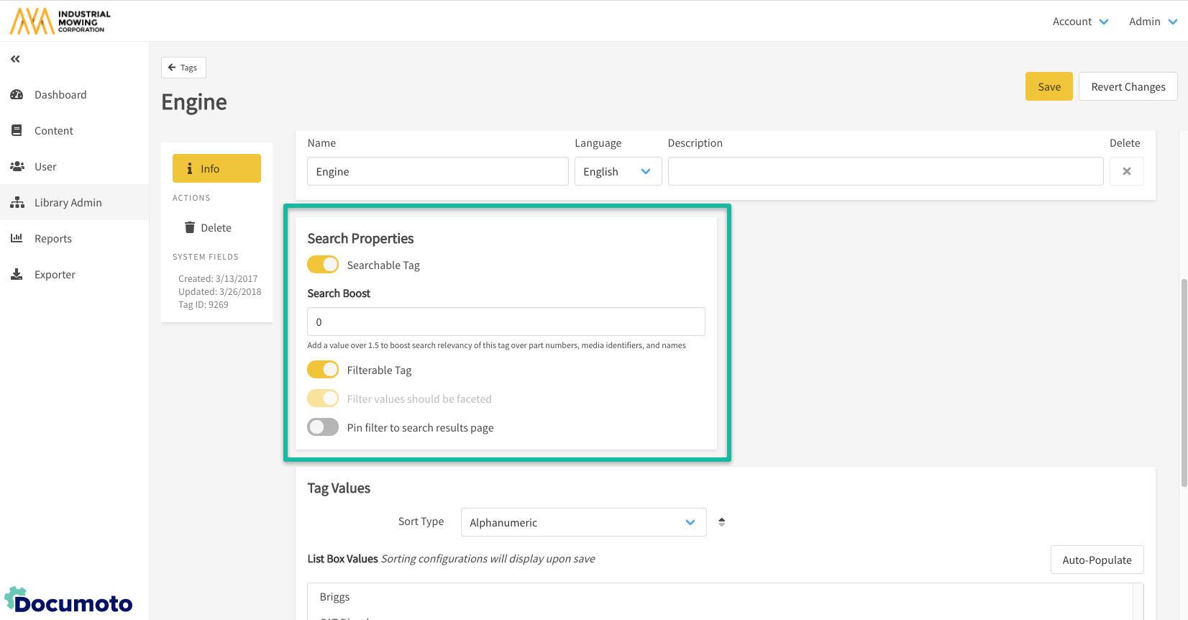Open the English language dropdown
The image size is (1188, 620).
[x=617, y=171]
